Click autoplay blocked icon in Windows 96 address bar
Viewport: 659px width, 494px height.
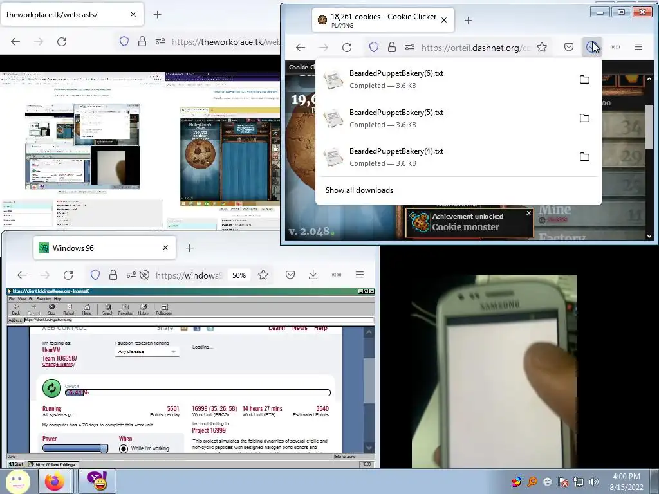point(144,275)
